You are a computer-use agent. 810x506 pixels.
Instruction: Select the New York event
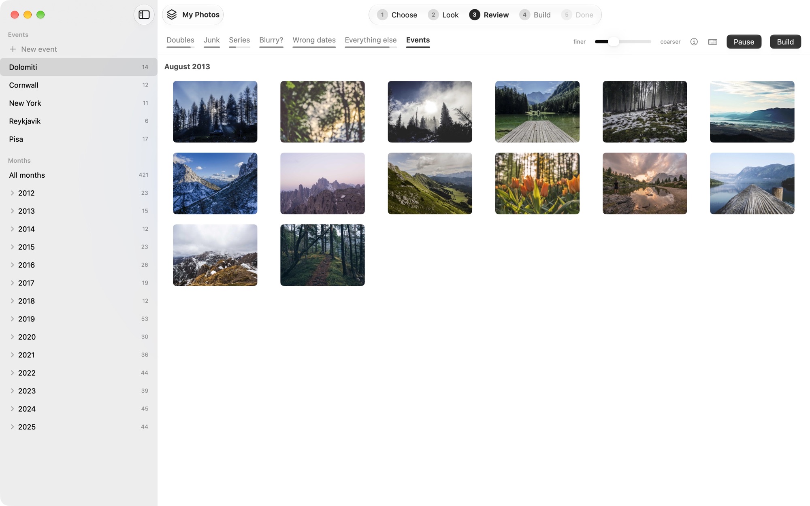coord(79,103)
